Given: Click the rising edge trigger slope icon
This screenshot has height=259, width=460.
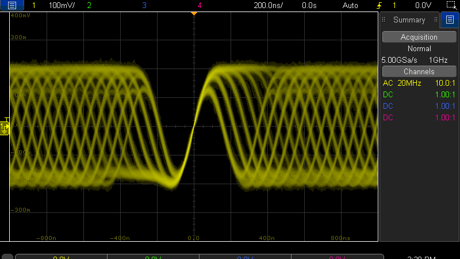Looking at the screenshot, I should click(x=378, y=6).
